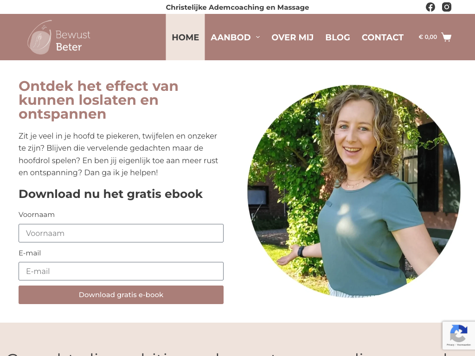This screenshot has width=475, height=356.
Task: Open the Over Mij page
Action: coord(292,37)
